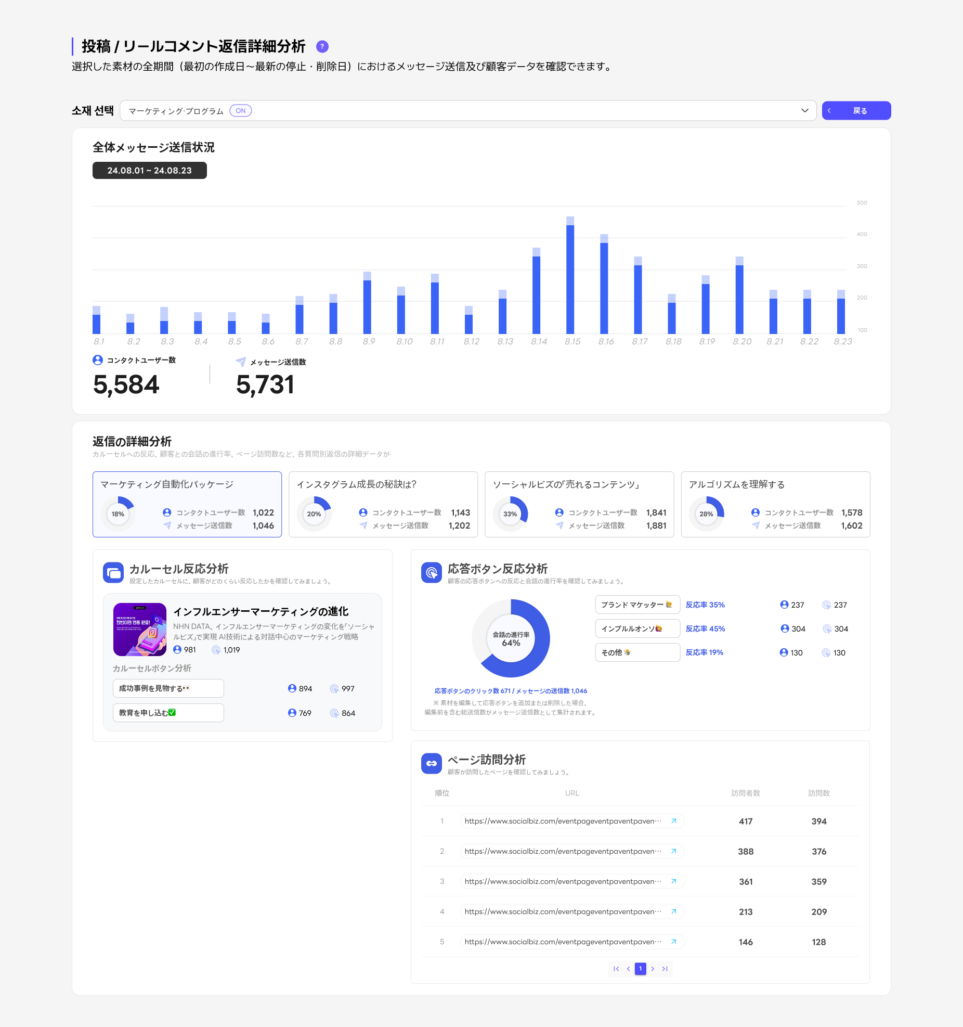
Task: Go to next page with right chevron
Action: [653, 969]
